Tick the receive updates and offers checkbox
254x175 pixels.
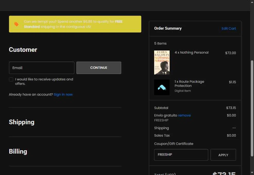pos(11,79)
